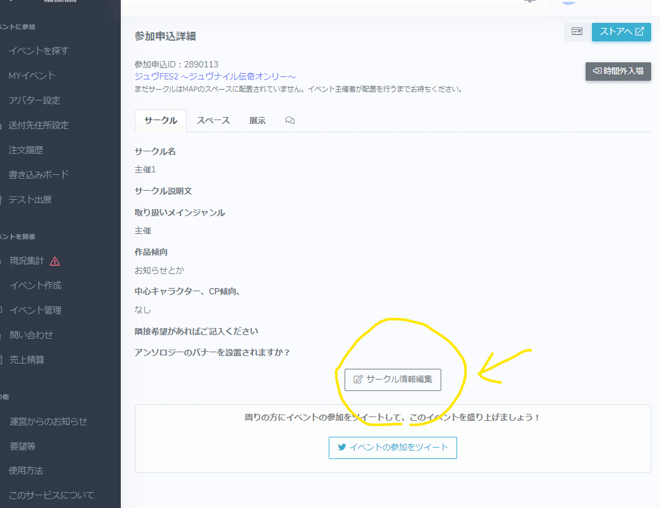
Task: Open the ストアへ store button
Action: pos(621,32)
